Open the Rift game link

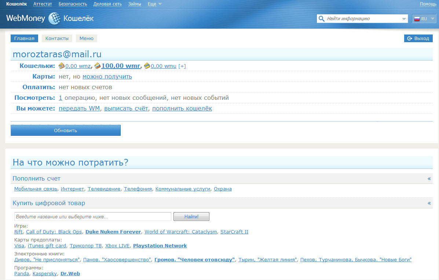click(18, 232)
